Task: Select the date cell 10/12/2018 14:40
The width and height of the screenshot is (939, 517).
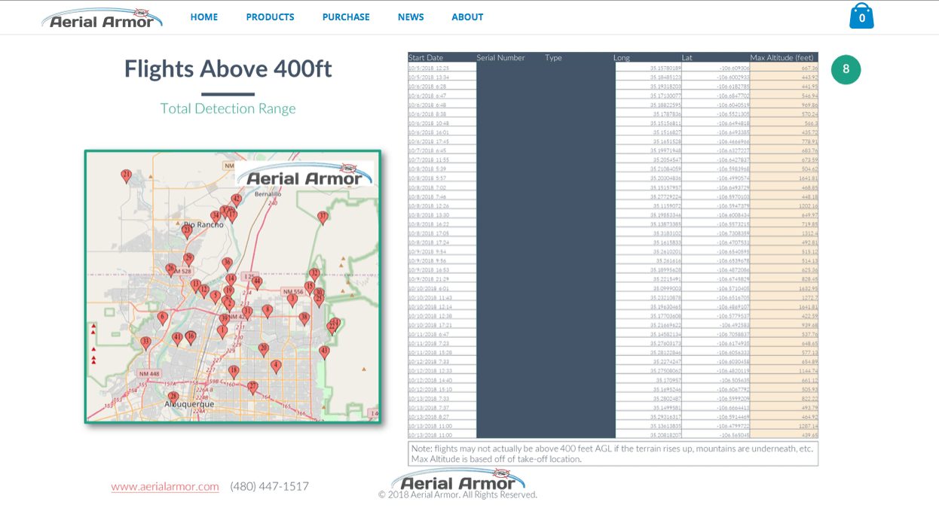Action: click(x=442, y=380)
